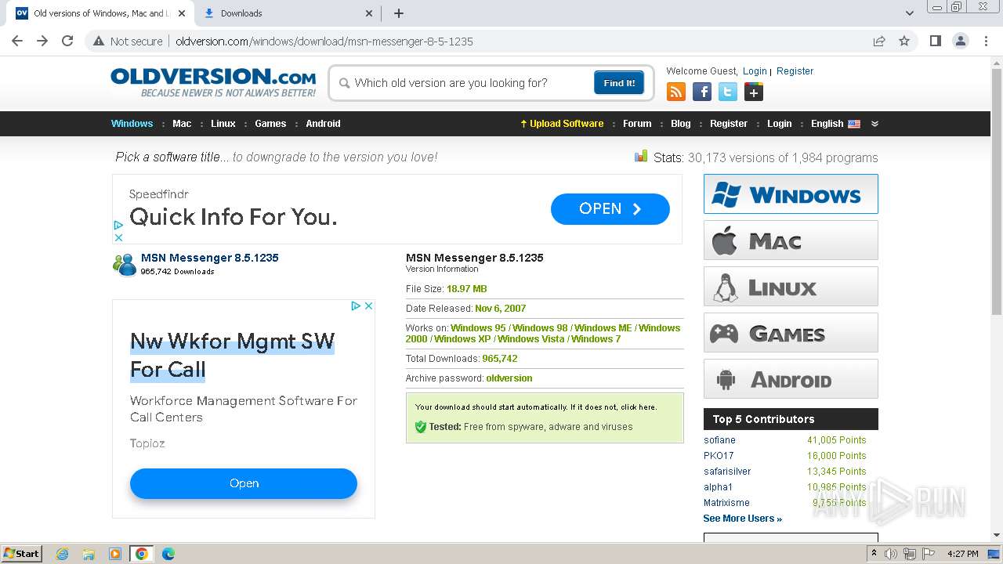The image size is (1003, 564).
Task: Select the Windows menu item
Action: pyautogui.click(x=132, y=124)
